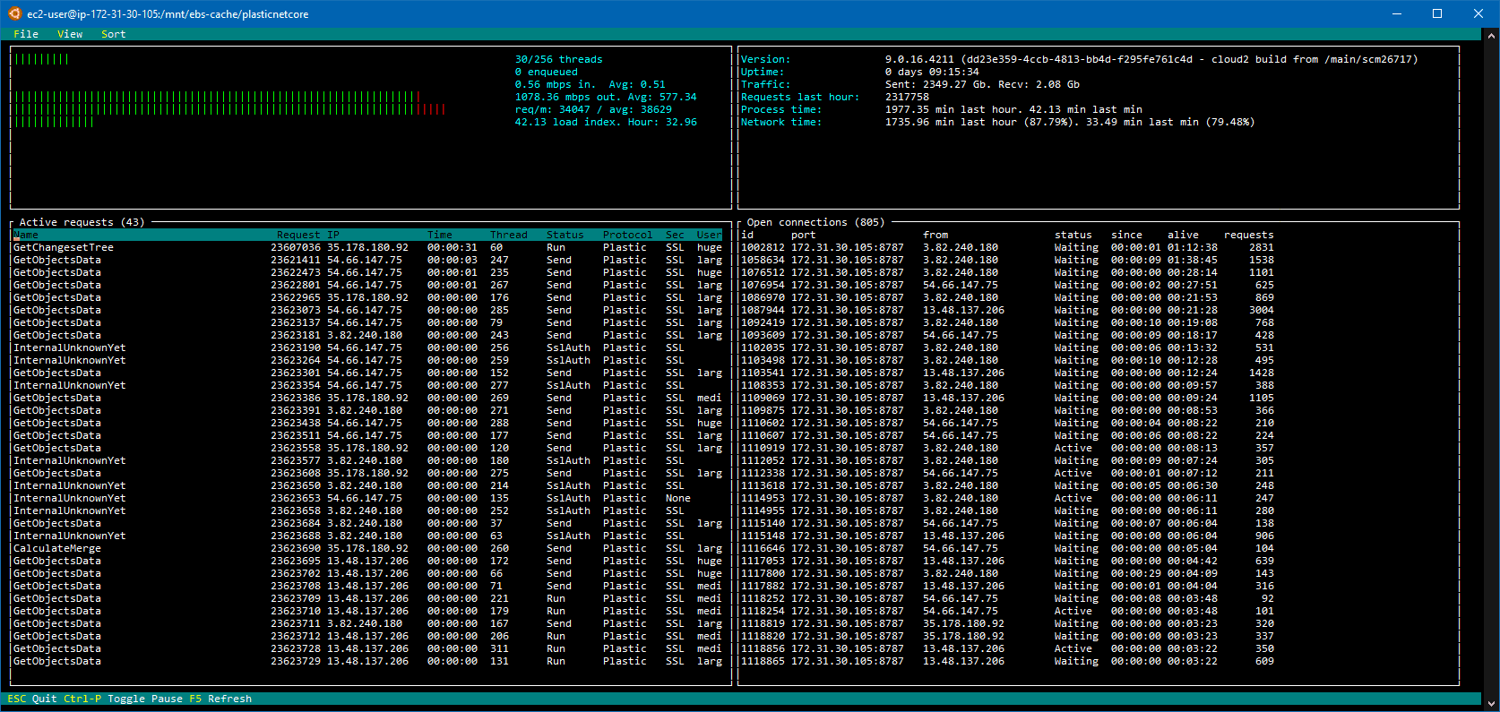This screenshot has width=1500, height=712.
Task: Click alive time 01:38:45
Action: coord(1192,260)
